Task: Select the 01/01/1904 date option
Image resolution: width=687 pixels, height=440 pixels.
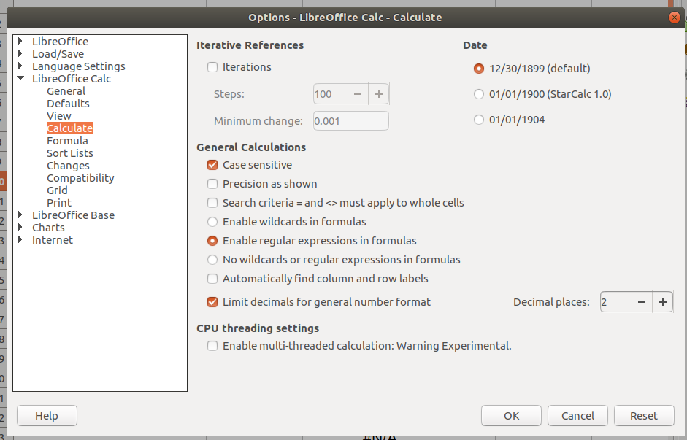Action: coord(479,120)
